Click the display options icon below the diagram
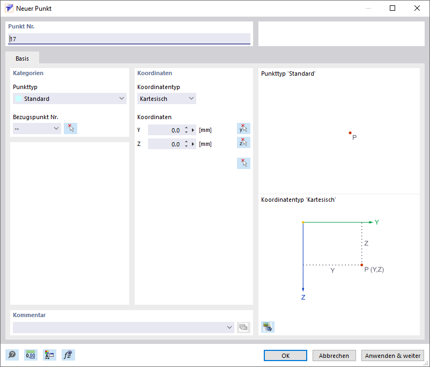 pos(267,327)
